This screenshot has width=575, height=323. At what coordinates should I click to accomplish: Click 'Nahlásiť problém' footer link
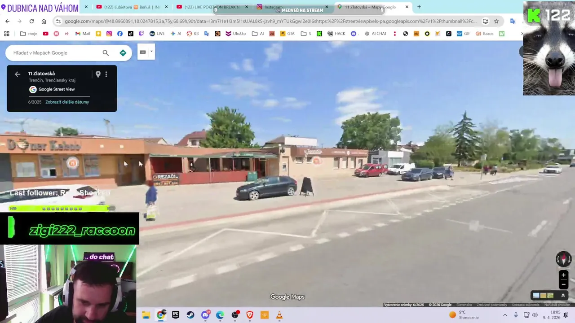557,305
